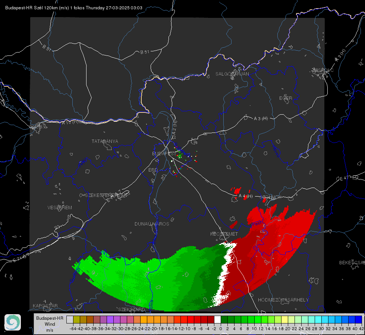Click the BEKESCSABA city label
The width and height of the screenshot is (365, 335).
pyautogui.click(x=352, y=263)
